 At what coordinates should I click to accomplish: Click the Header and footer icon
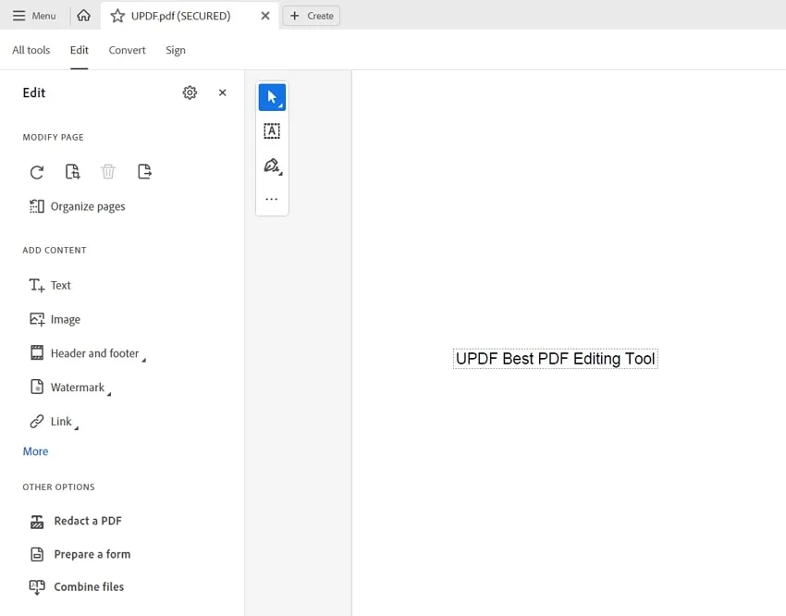[x=37, y=353]
